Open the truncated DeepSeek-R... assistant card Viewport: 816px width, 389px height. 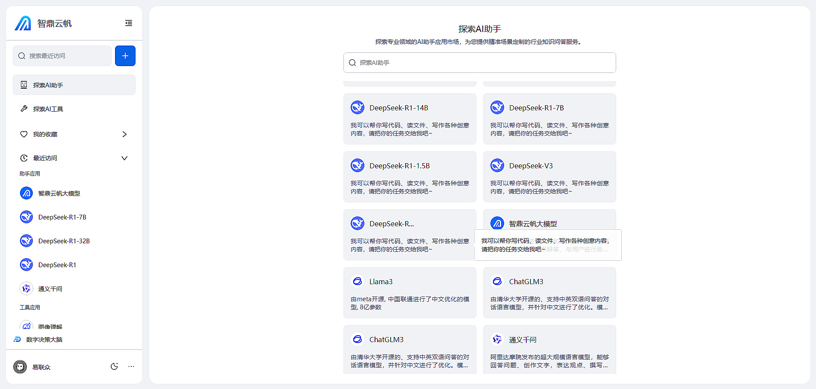pos(410,235)
